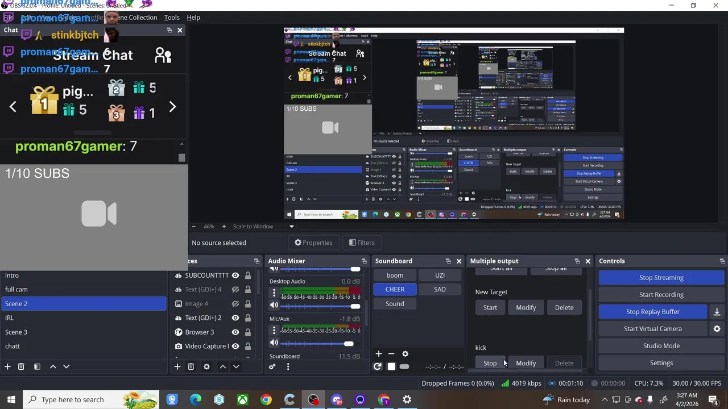Image resolution: width=728 pixels, height=409 pixels.
Task: Open the preview scale dropdown arrow
Action: (x=291, y=227)
